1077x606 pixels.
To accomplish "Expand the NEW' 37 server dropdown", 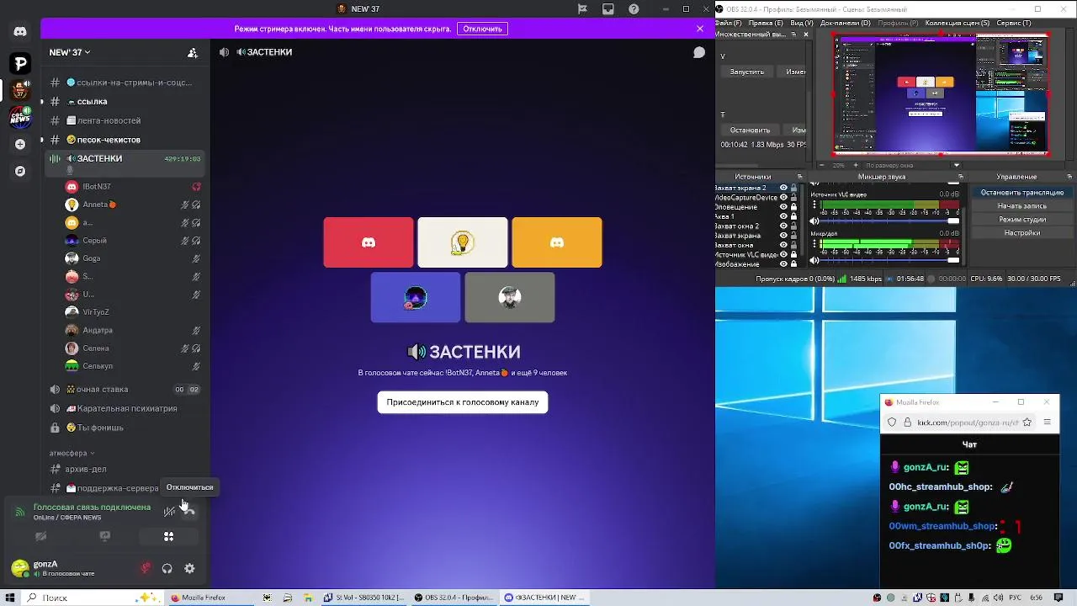I will (70, 52).
